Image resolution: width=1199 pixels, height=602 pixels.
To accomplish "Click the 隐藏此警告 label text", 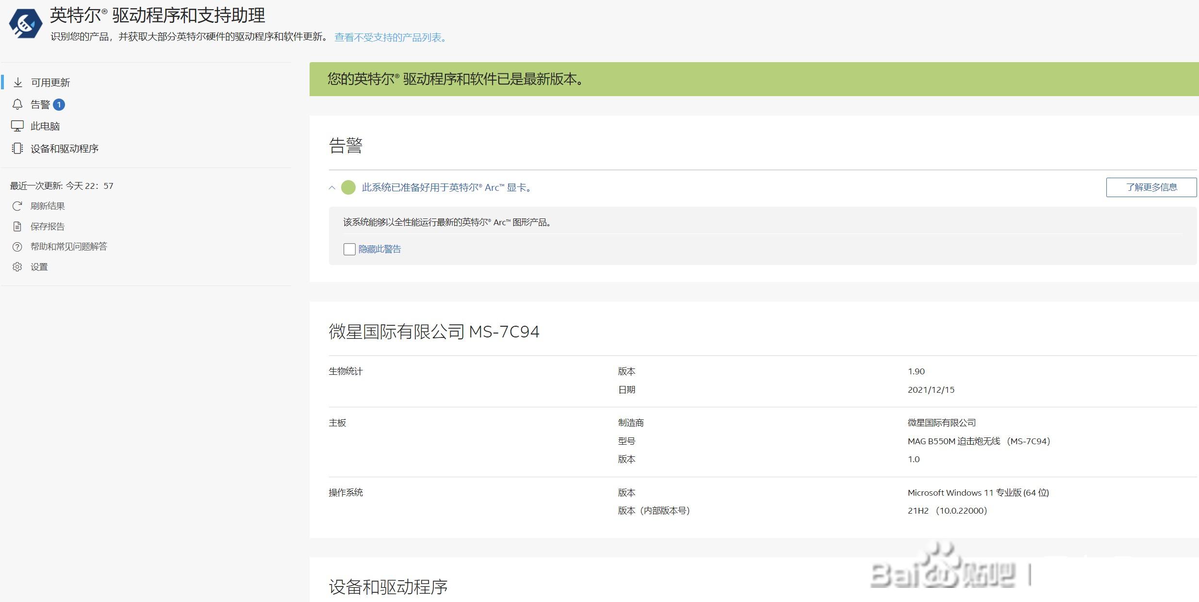I will pos(380,250).
